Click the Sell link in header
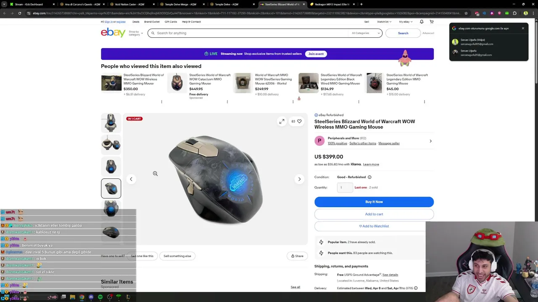The height and width of the screenshot is (302, 538). coord(367,22)
